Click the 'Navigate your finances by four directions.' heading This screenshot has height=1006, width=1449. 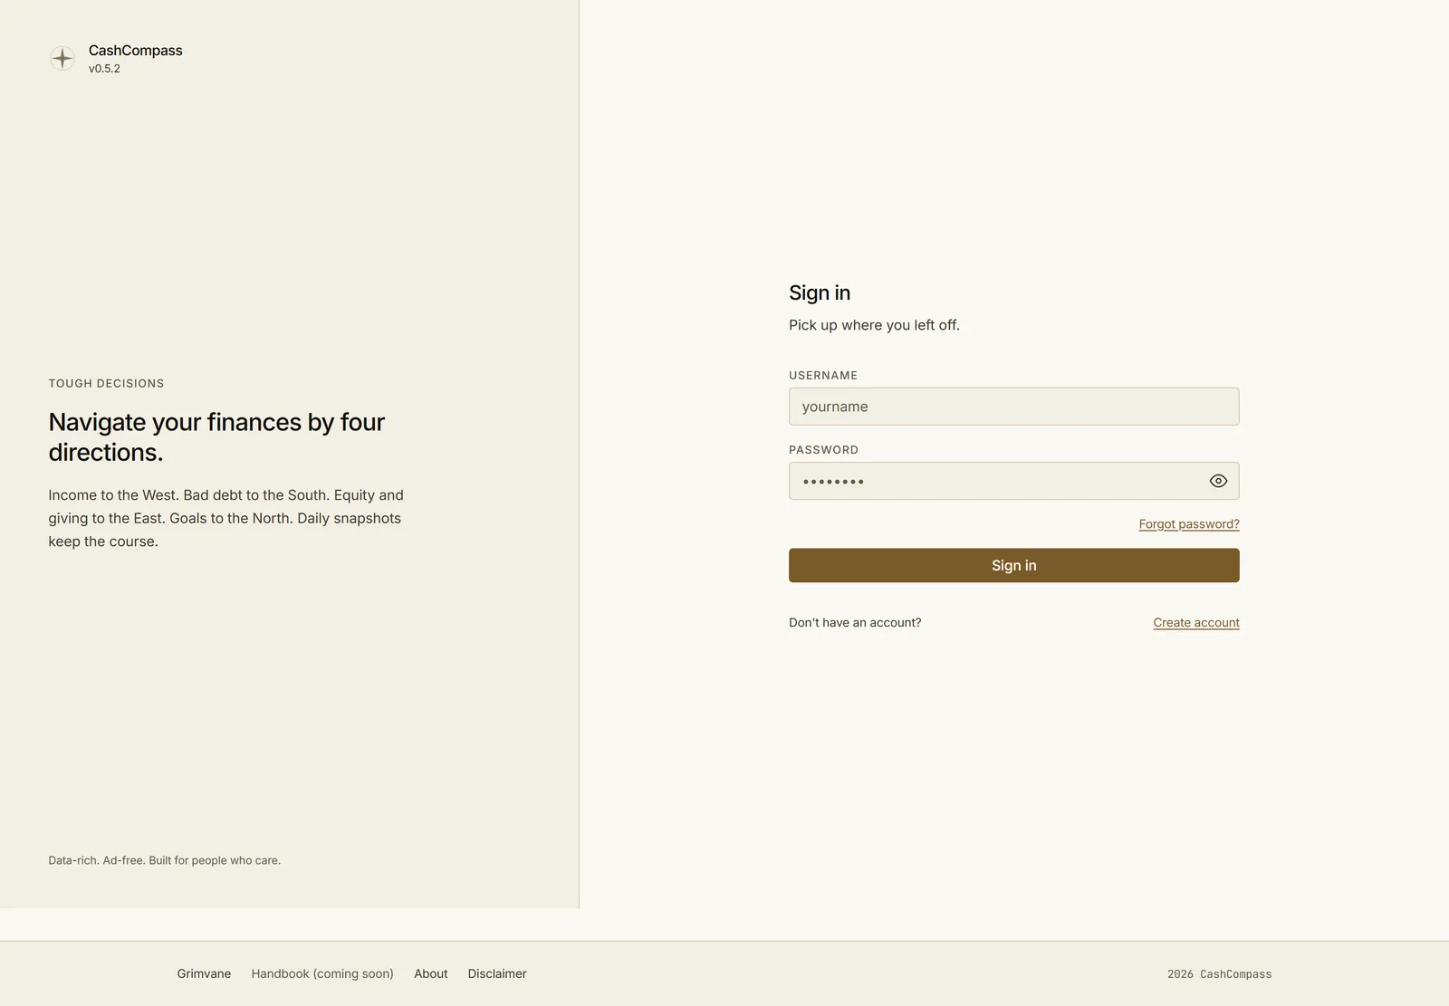pyautogui.click(x=216, y=436)
